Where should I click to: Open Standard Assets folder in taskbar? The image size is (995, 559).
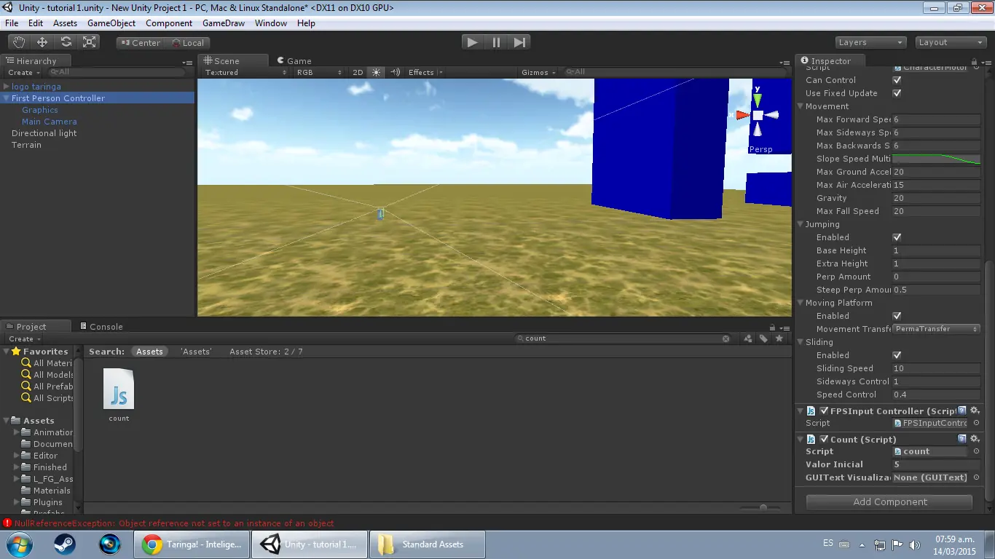(x=427, y=544)
